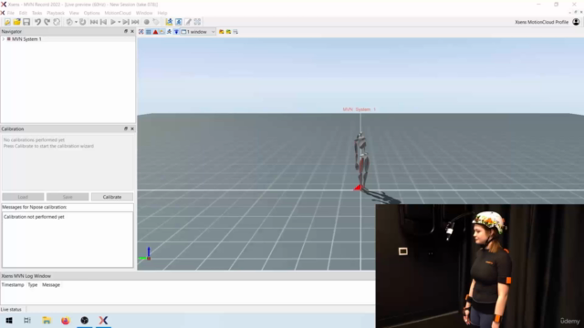Click the last viewport settings icon
584x328 pixels.
coord(235,32)
